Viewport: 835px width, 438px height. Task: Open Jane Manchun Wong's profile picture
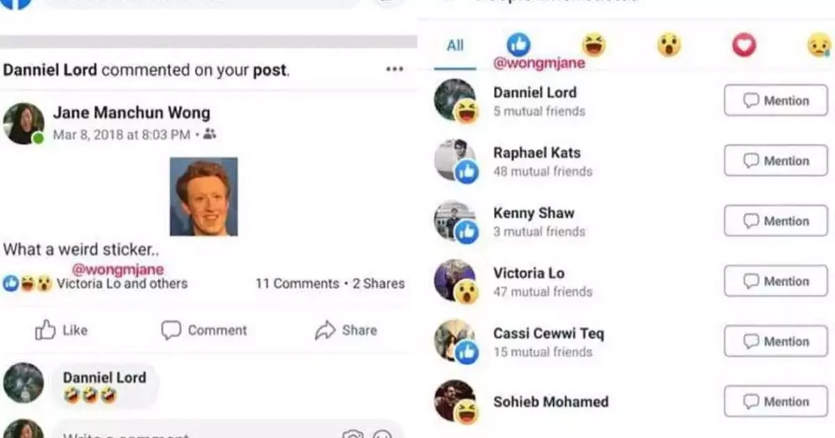(x=24, y=123)
